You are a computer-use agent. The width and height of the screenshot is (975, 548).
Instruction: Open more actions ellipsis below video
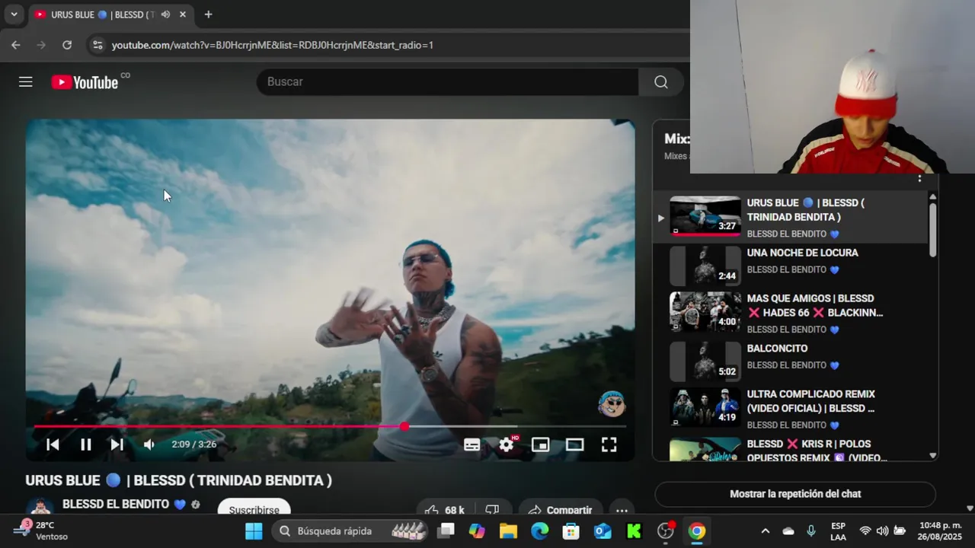click(622, 510)
